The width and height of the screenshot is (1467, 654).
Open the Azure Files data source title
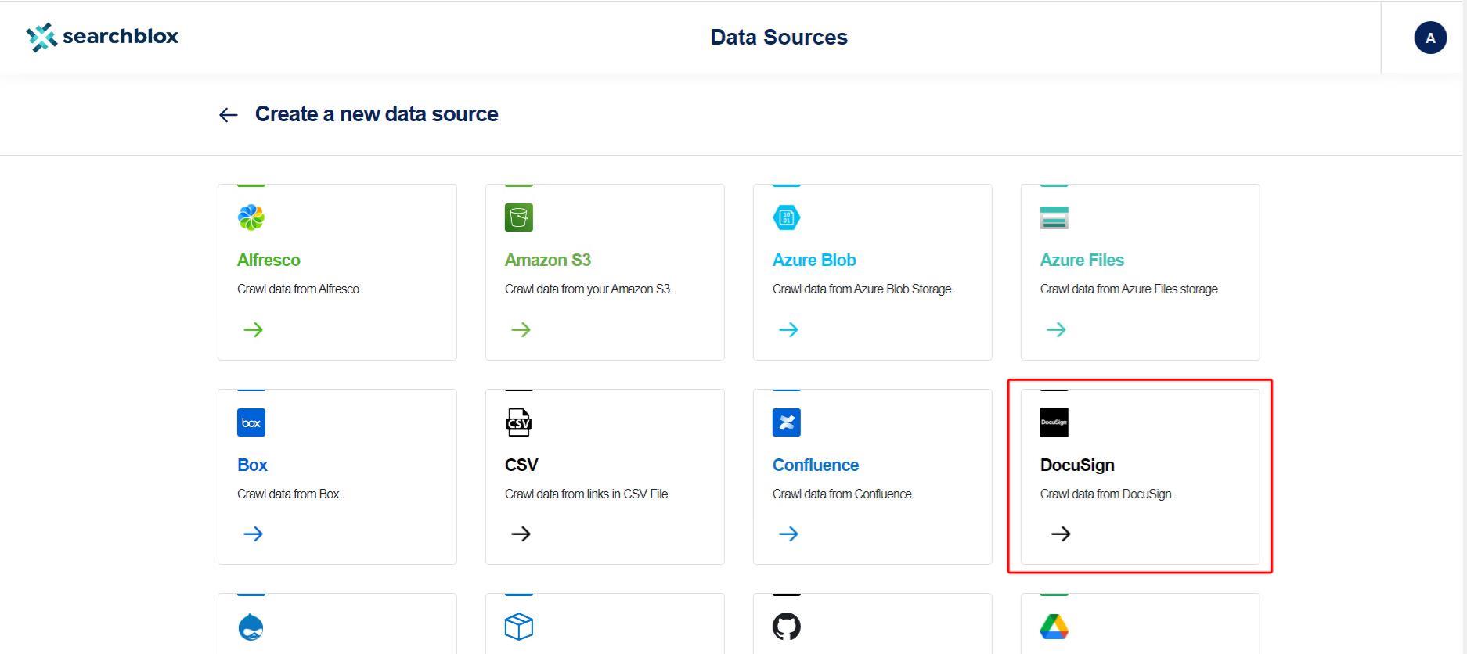coord(1082,261)
